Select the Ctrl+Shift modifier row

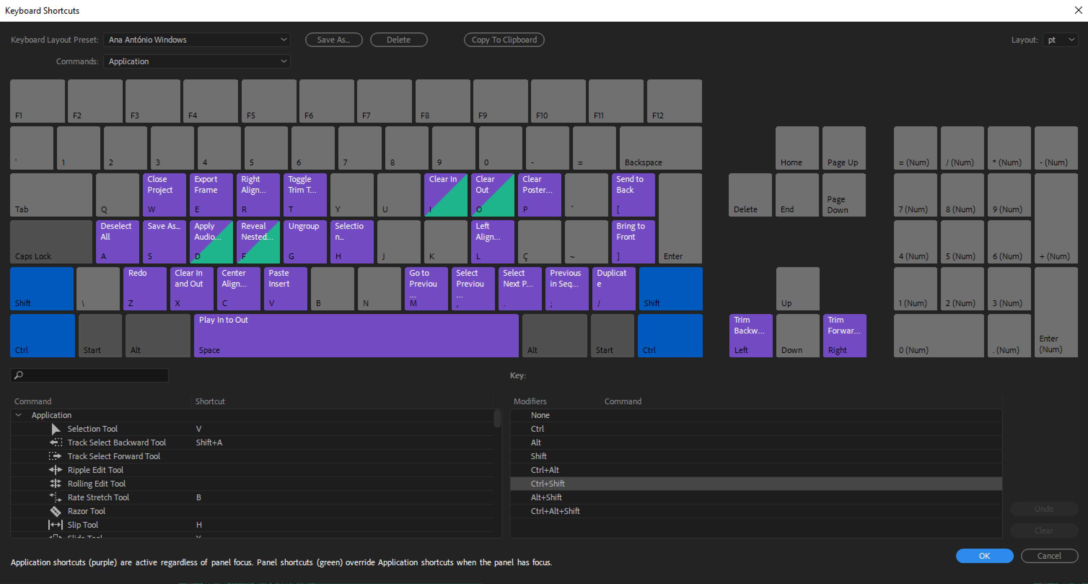756,483
